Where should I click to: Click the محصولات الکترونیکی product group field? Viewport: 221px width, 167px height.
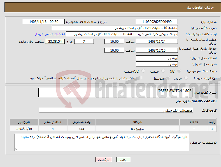[x=116, y=110]
